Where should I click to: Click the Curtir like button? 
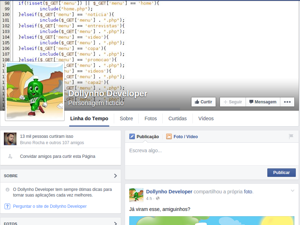click(203, 102)
